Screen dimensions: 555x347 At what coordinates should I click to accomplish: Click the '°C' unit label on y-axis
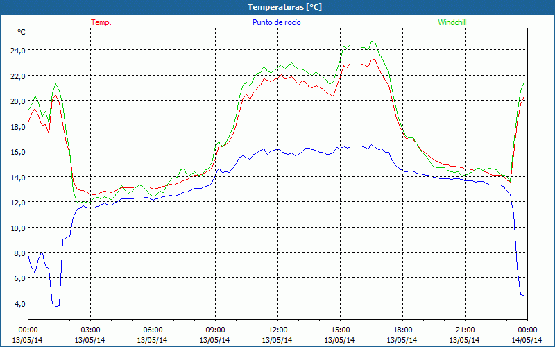pyautogui.click(x=21, y=32)
